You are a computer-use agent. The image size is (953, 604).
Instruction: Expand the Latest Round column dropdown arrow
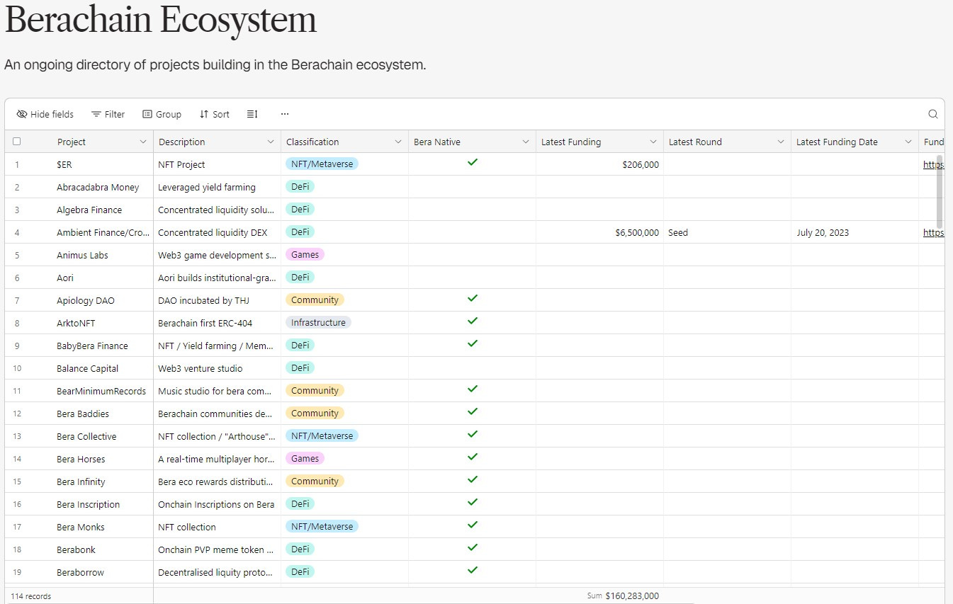pos(781,142)
